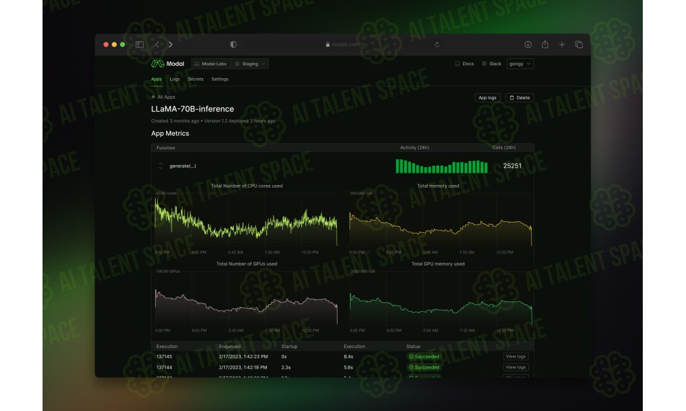Click the Status column header
Viewport: 686px width, 411px height.
(x=413, y=347)
